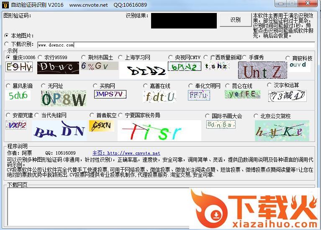Click the 0P8W captcha image
Viewport: 321px width, 230px height.
click(64, 98)
